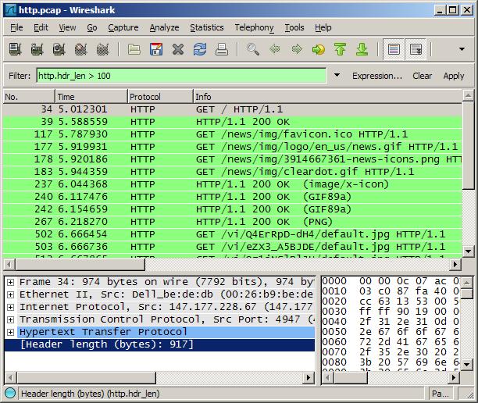Go back in packet history arrow

(275, 49)
